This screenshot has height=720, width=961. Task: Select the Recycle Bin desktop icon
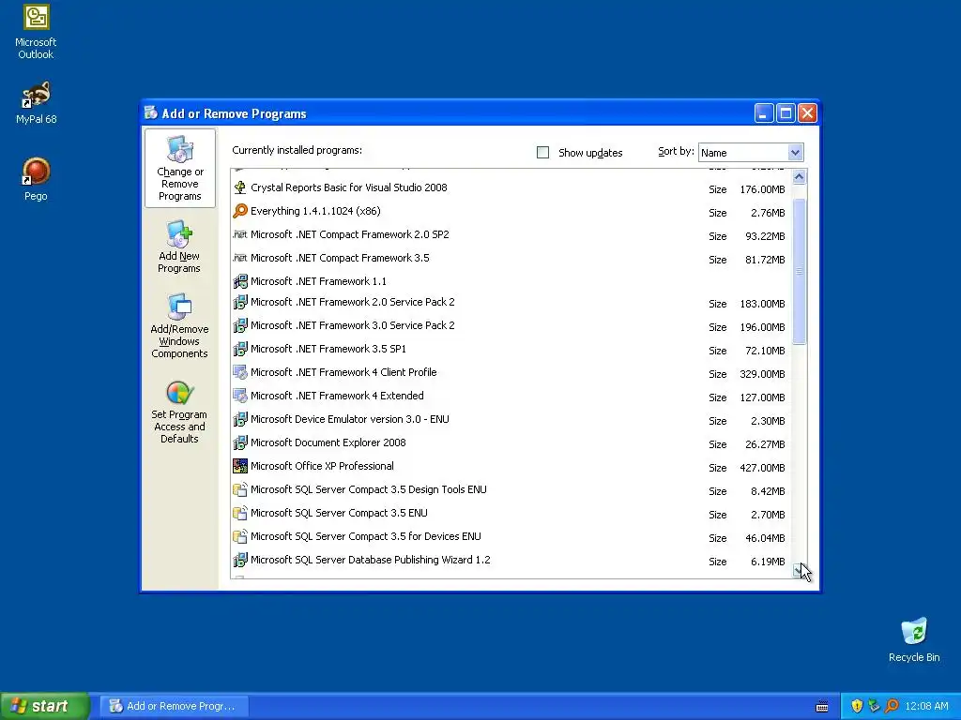pyautogui.click(x=914, y=639)
